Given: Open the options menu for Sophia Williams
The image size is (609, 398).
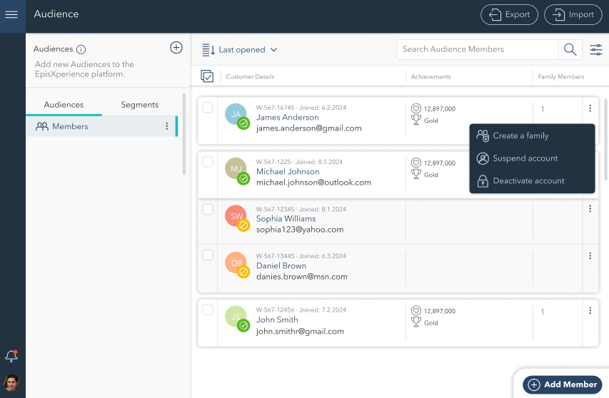Looking at the screenshot, I should click(x=590, y=209).
